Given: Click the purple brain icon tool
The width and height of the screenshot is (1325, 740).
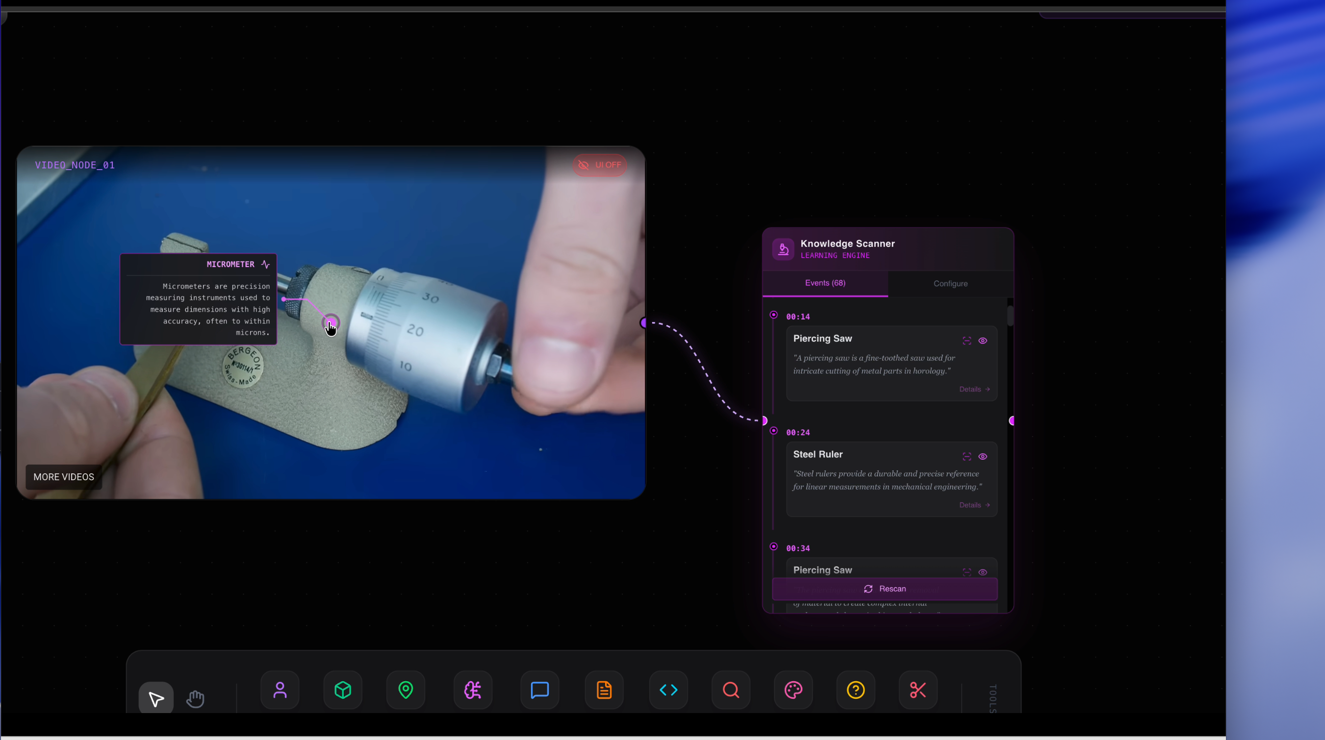Looking at the screenshot, I should click(473, 690).
